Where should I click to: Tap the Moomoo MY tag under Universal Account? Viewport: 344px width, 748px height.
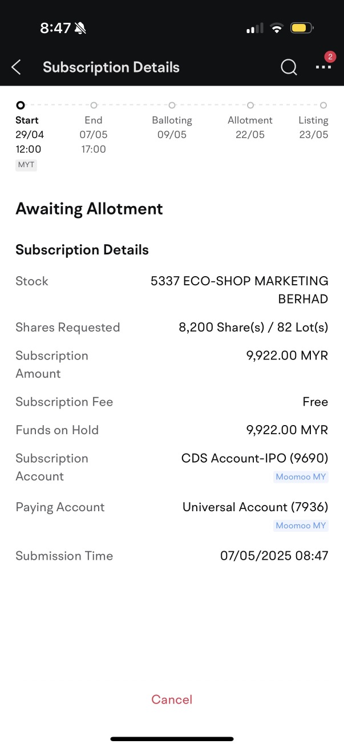pos(301,525)
